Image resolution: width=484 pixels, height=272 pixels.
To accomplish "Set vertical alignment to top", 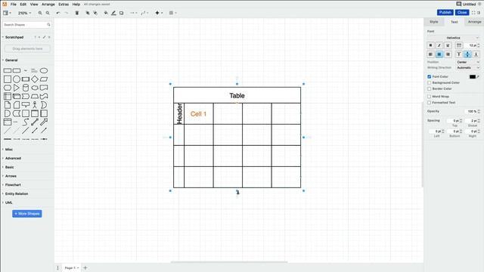I will 459,54.
